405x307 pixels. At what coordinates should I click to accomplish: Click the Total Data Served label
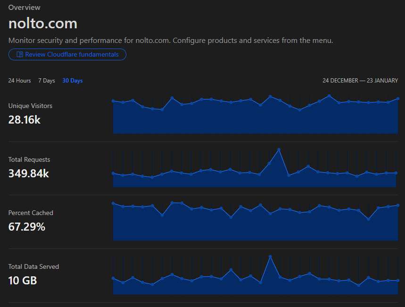(33, 266)
